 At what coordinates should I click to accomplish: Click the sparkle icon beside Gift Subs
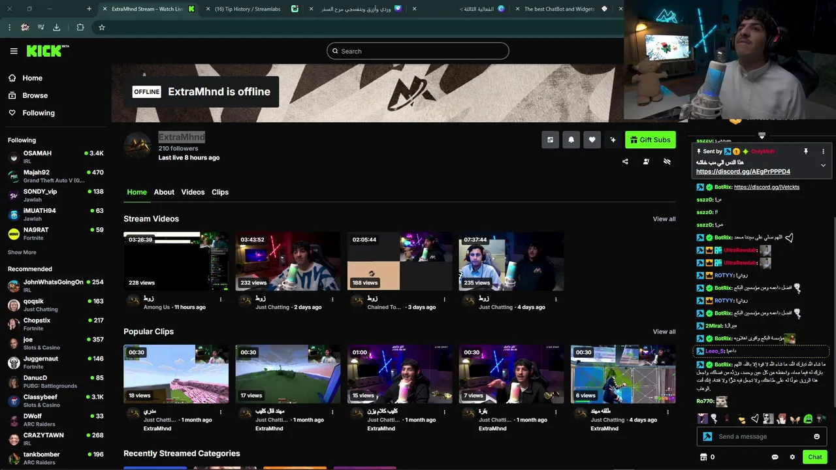click(x=613, y=140)
